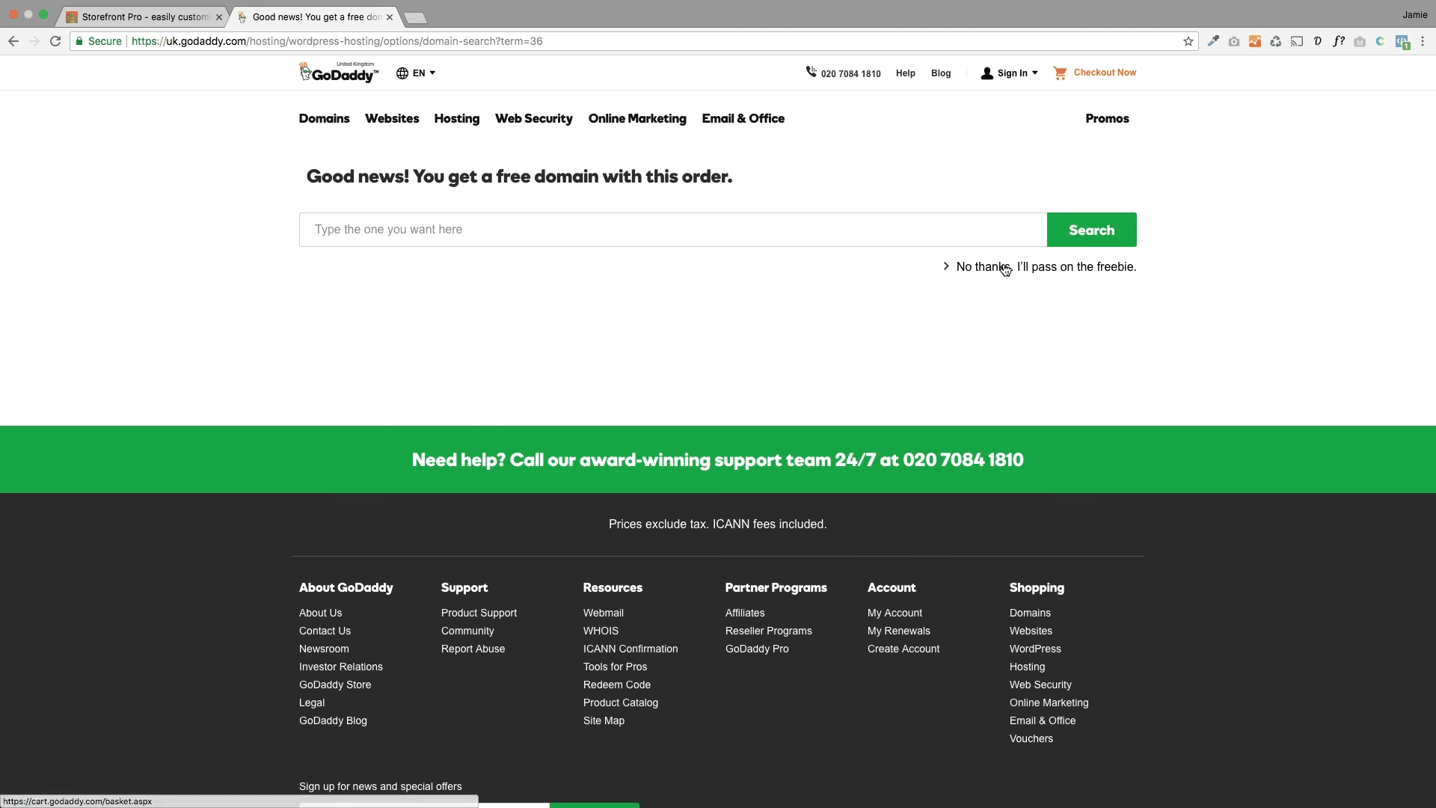Viewport: 1436px width, 808px height.
Task: Click the camera extension icon
Action: 1234,41
